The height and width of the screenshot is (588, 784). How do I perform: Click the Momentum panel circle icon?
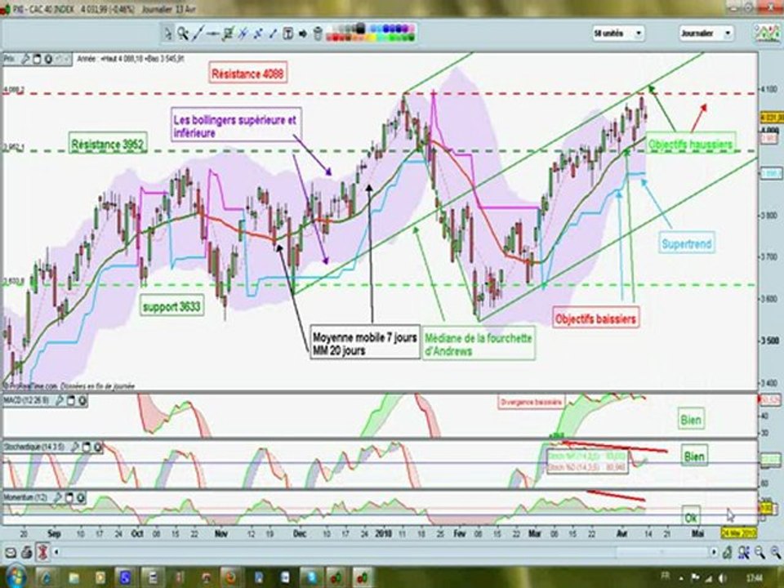(81, 497)
